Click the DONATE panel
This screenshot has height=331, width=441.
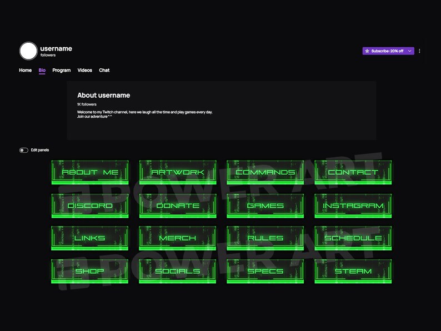pos(178,205)
